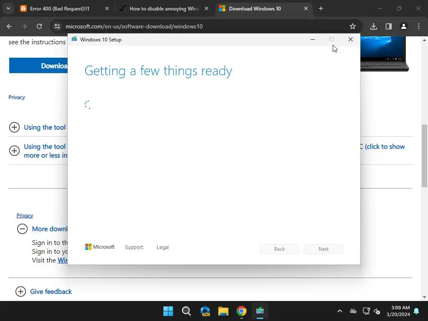Bookmark this page with the star icon

353,26
